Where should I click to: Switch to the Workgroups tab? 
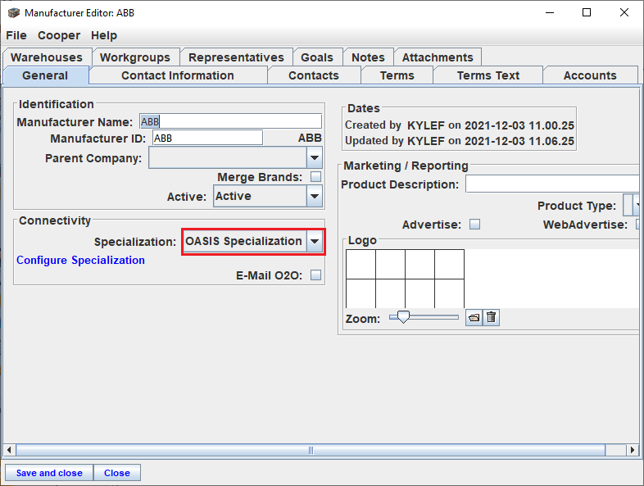click(135, 57)
